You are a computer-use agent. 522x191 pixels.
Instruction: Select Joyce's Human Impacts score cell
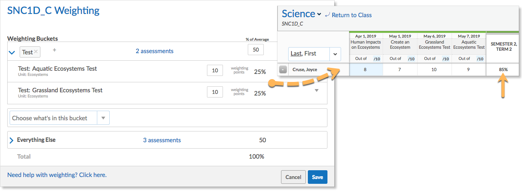(x=365, y=70)
